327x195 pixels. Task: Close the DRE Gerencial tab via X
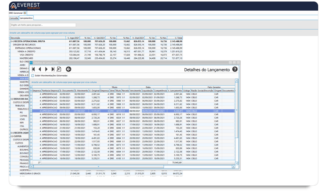25,13
